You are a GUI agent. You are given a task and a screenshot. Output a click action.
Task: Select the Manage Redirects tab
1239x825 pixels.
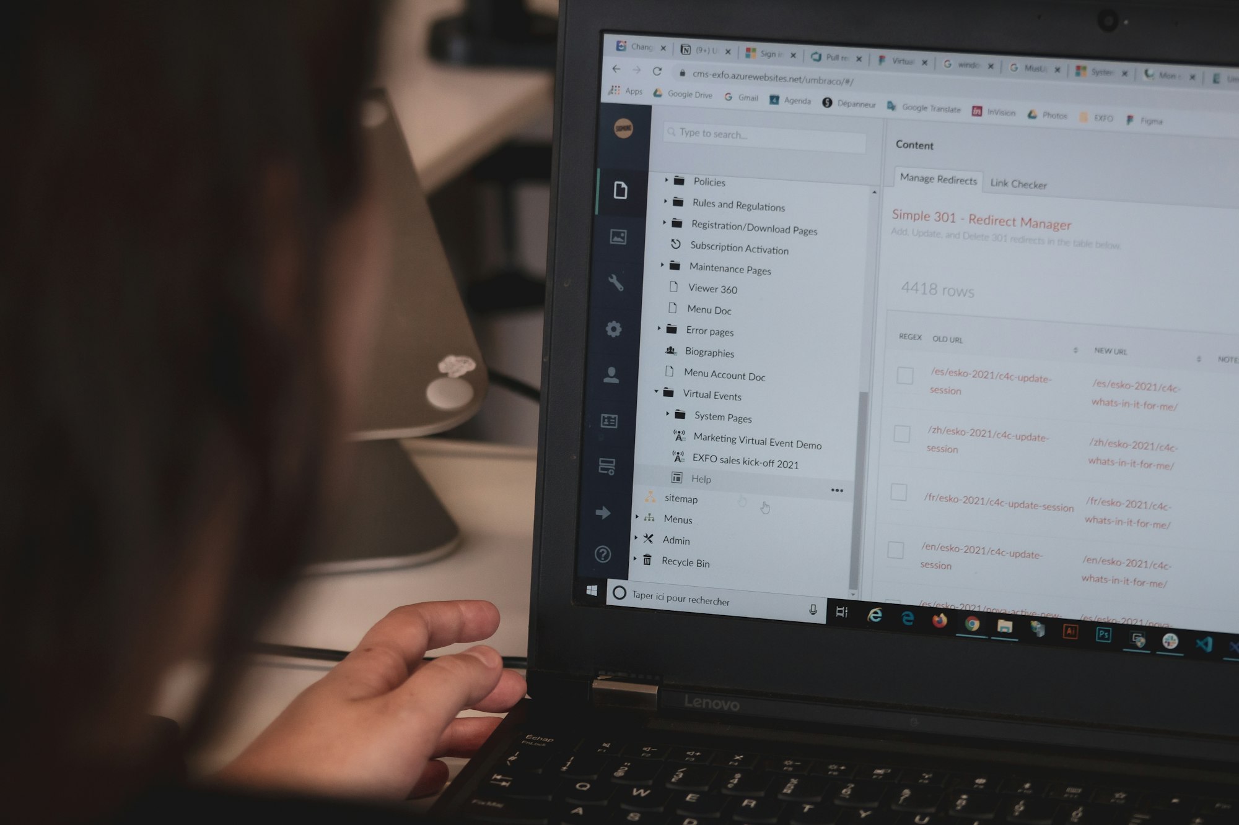[933, 181]
